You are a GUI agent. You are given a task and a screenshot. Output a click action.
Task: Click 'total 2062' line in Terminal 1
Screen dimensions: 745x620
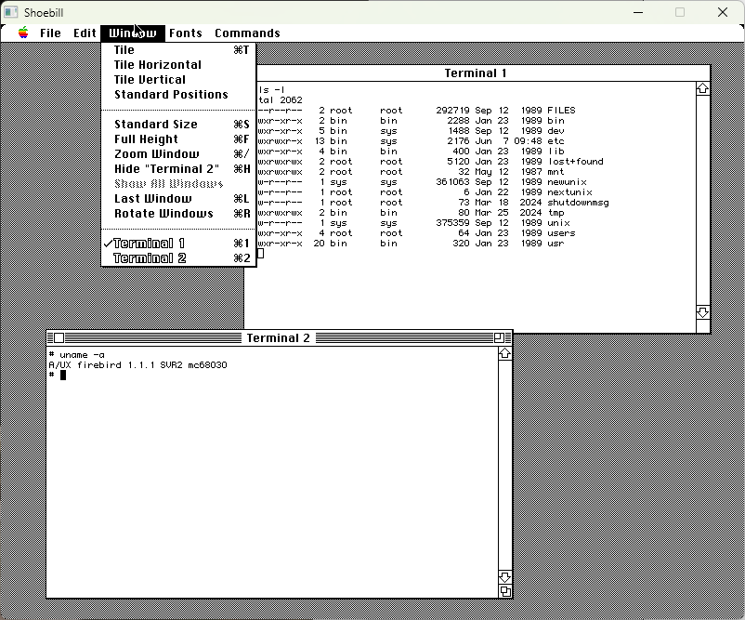[281, 99]
